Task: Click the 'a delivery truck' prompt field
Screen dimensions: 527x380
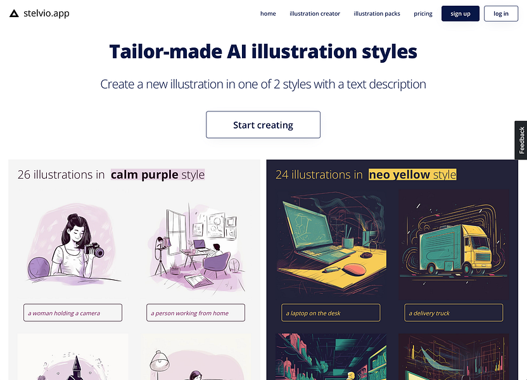Action: pyautogui.click(x=454, y=313)
